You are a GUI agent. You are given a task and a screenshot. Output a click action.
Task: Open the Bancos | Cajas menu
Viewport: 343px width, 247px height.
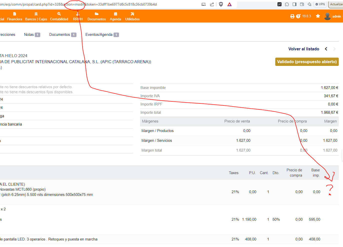[36, 17]
